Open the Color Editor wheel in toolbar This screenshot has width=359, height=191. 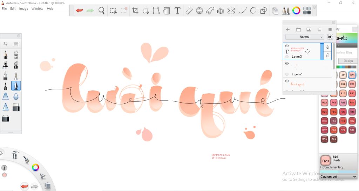point(296,10)
